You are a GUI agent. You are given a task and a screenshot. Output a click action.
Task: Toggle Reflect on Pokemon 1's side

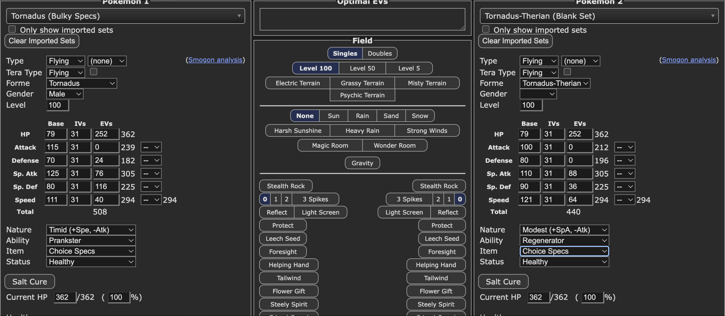coord(277,212)
